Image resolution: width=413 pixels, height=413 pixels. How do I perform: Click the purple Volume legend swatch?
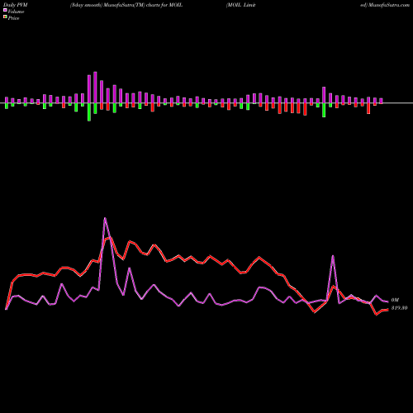(x=5, y=10)
